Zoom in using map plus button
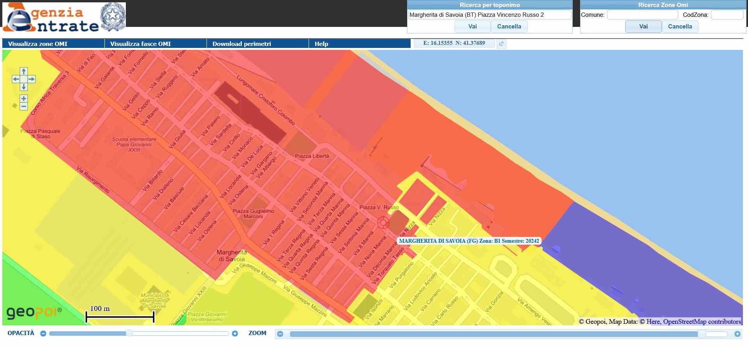748x346 pixels. point(24,99)
